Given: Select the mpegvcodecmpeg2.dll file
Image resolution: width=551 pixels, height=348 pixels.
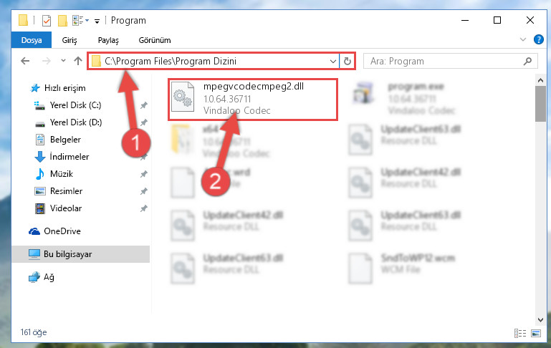Looking at the screenshot, I should pyautogui.click(x=253, y=100).
